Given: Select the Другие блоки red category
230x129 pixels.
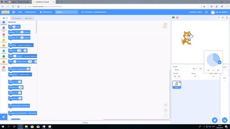Looking at the screenshot, I should 4,68.
